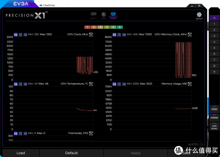Viewport: 220px width, 157px height.
Task: Select profile slot 4
Action: click(214, 42)
